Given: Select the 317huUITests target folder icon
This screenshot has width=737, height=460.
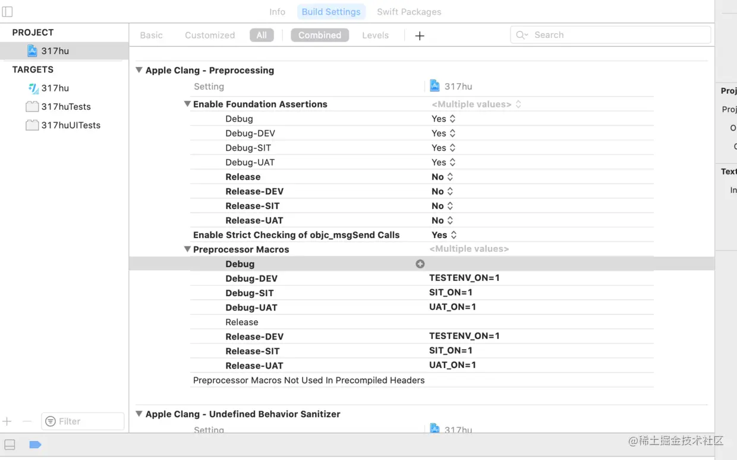Looking at the screenshot, I should point(32,125).
